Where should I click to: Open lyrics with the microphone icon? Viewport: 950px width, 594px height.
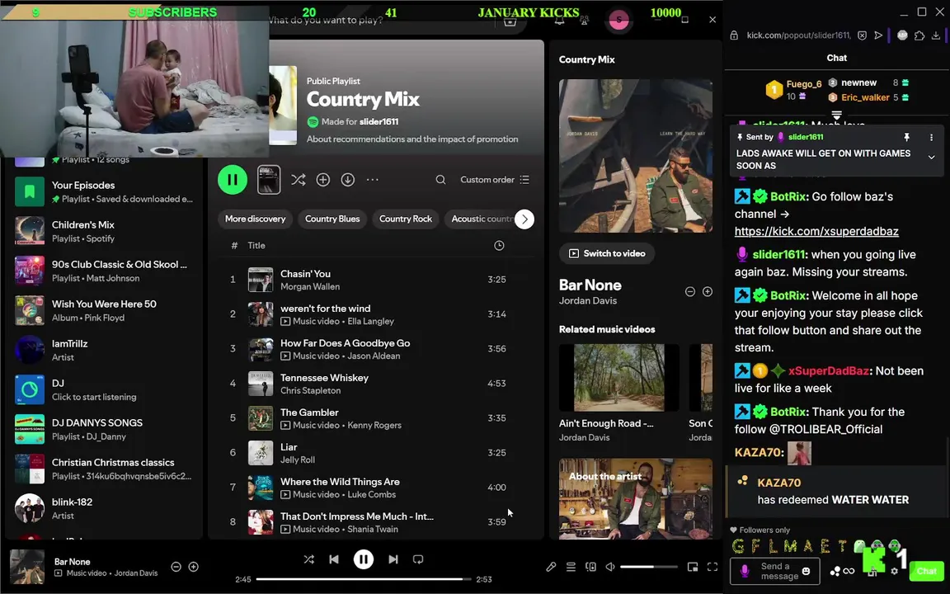tap(551, 567)
